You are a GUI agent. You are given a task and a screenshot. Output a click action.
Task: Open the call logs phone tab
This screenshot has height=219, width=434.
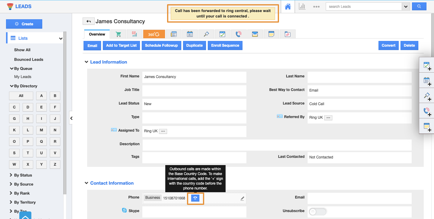(x=239, y=34)
